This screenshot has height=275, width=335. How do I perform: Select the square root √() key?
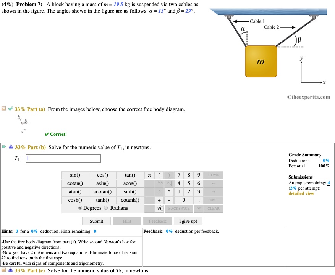pyautogui.click(x=159, y=208)
